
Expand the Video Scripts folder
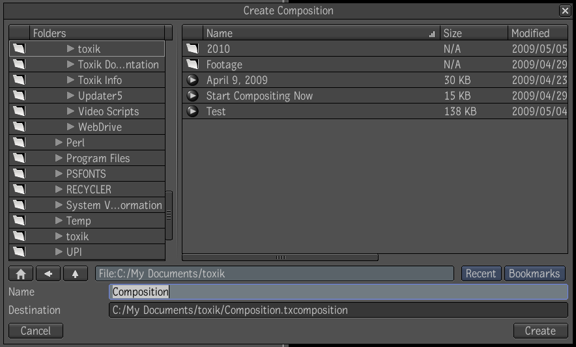(x=70, y=111)
